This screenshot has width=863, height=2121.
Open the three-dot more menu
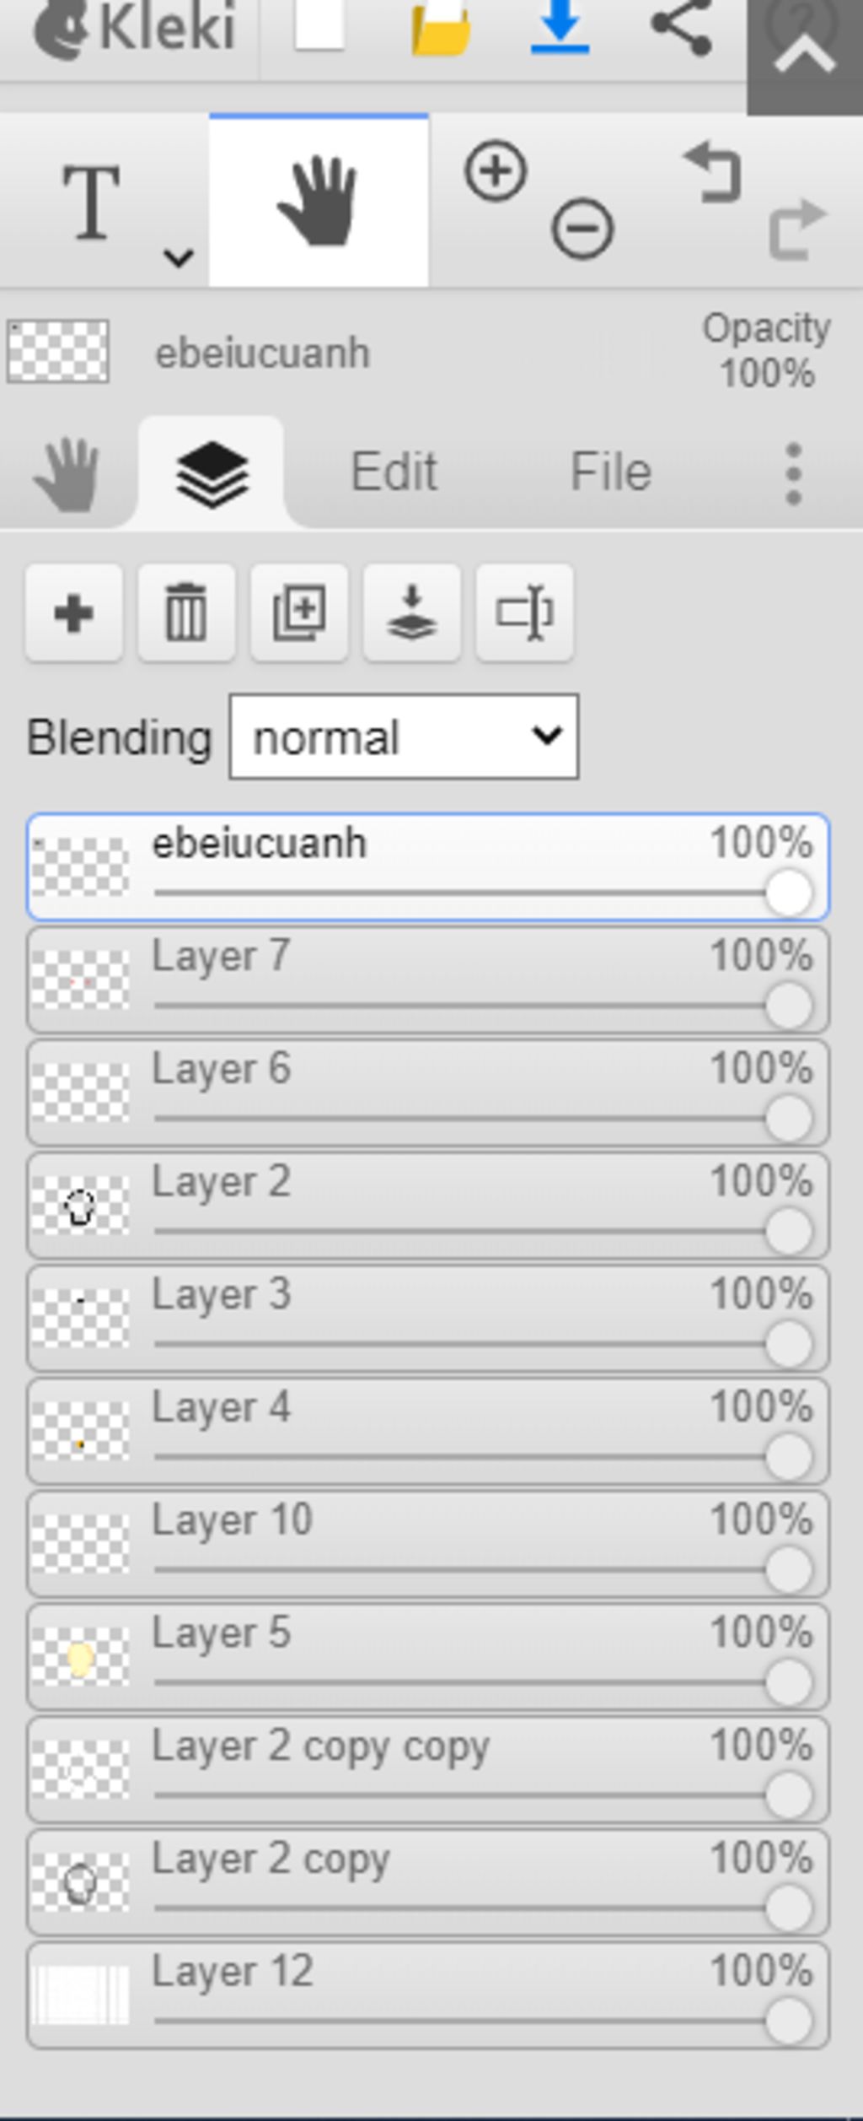pyautogui.click(x=793, y=474)
